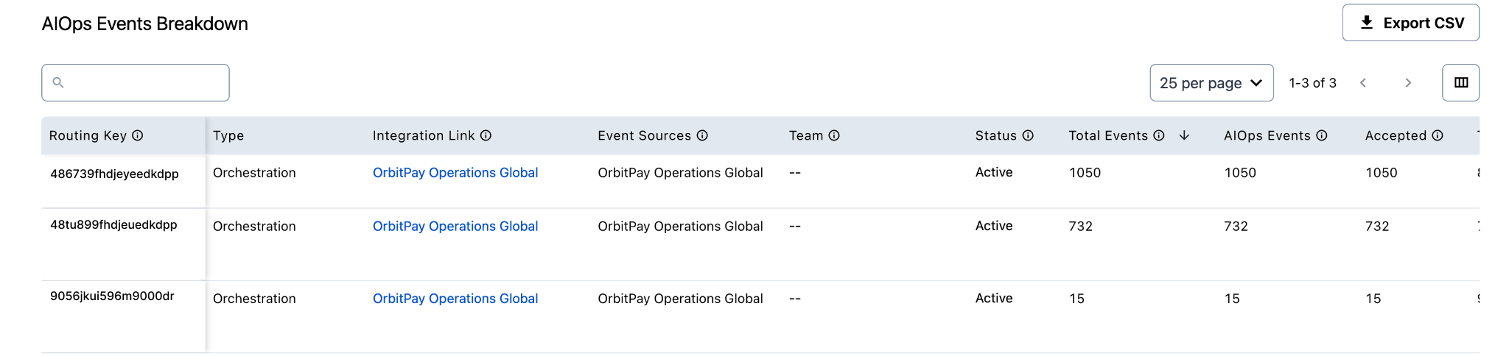1509x356 pixels.
Task: Click Total Events value 732
Action: pyautogui.click(x=1081, y=227)
